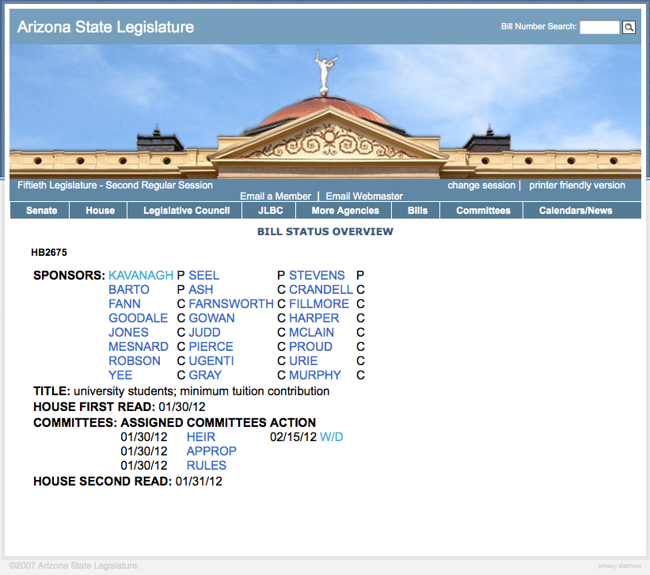Click the Email Webmaster link
Image resolution: width=650 pixels, height=575 pixels.
(364, 196)
